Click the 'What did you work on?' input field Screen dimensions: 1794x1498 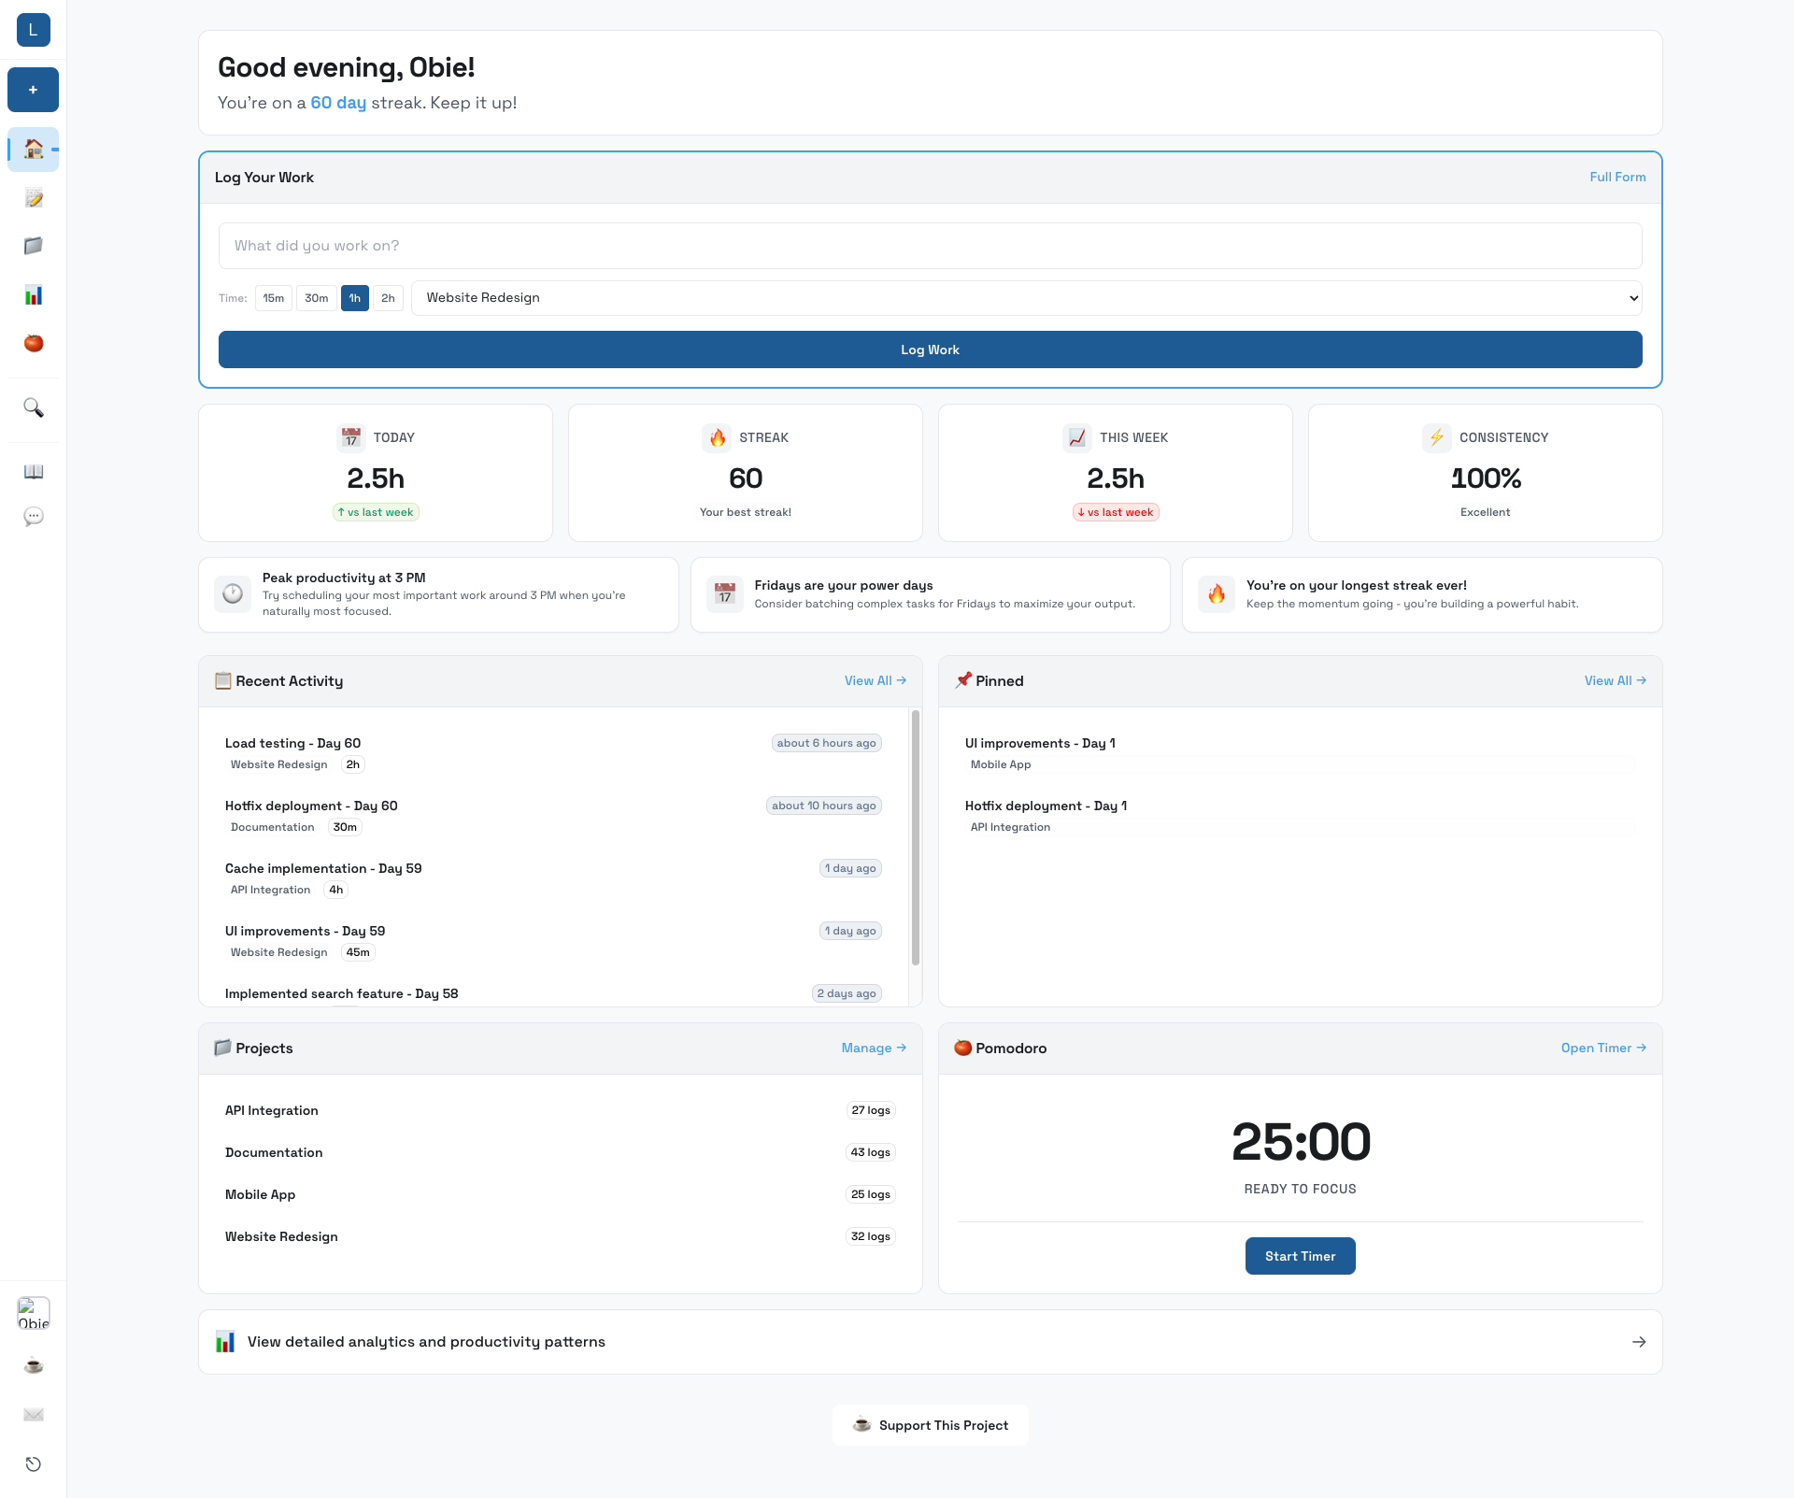(929, 245)
